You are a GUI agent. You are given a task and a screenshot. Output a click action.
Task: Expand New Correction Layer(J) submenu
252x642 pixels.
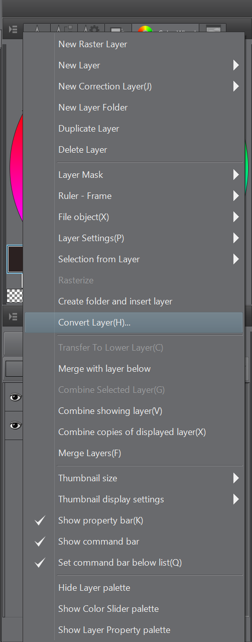click(x=236, y=86)
